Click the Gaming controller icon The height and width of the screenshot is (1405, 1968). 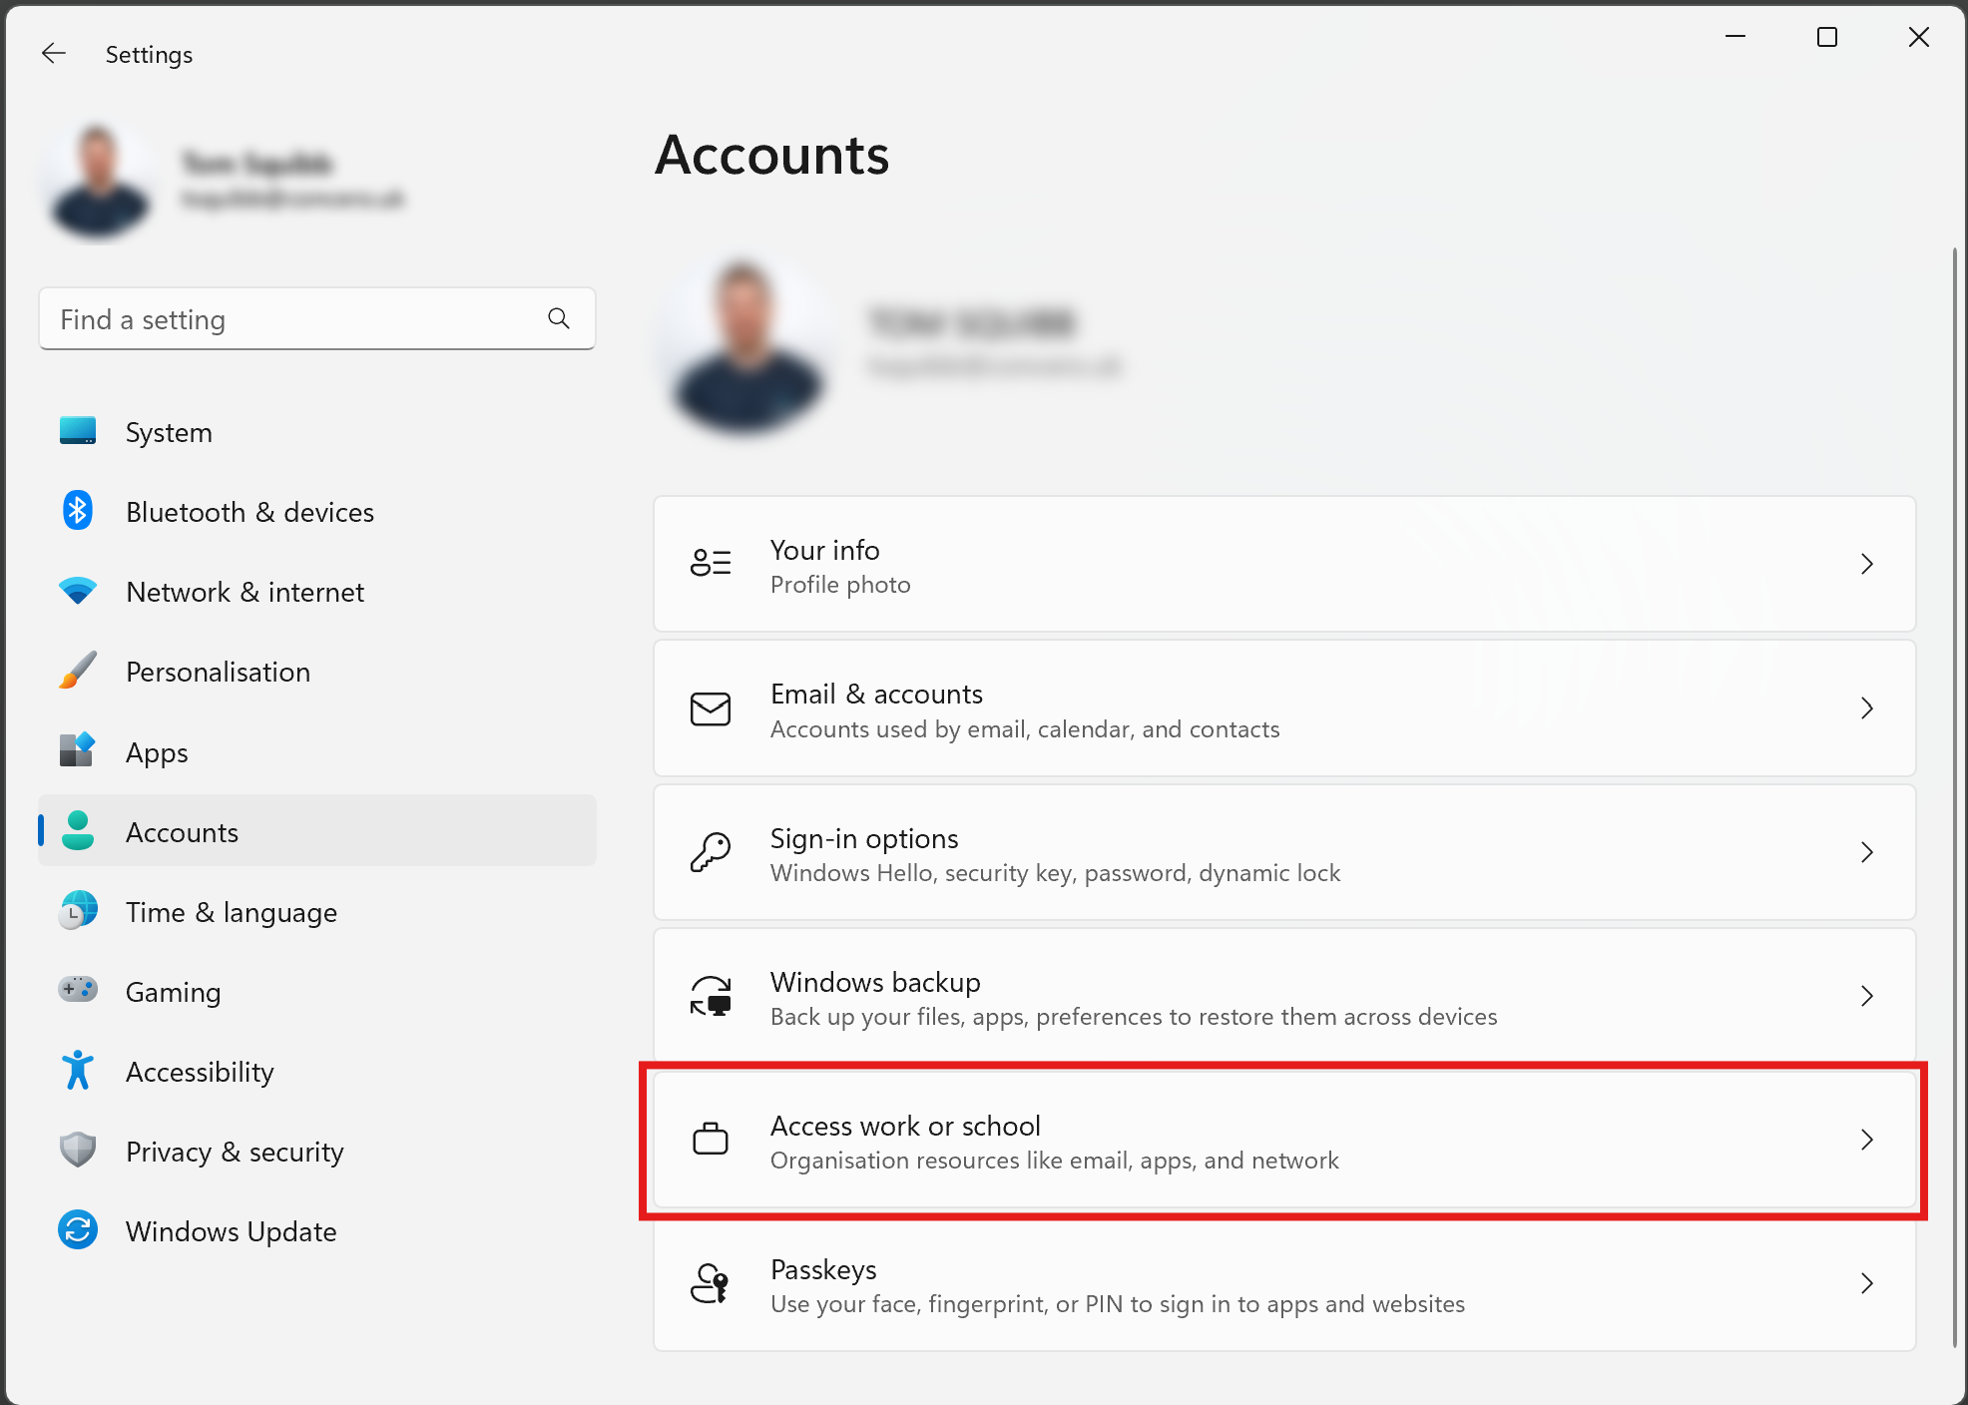[78, 990]
